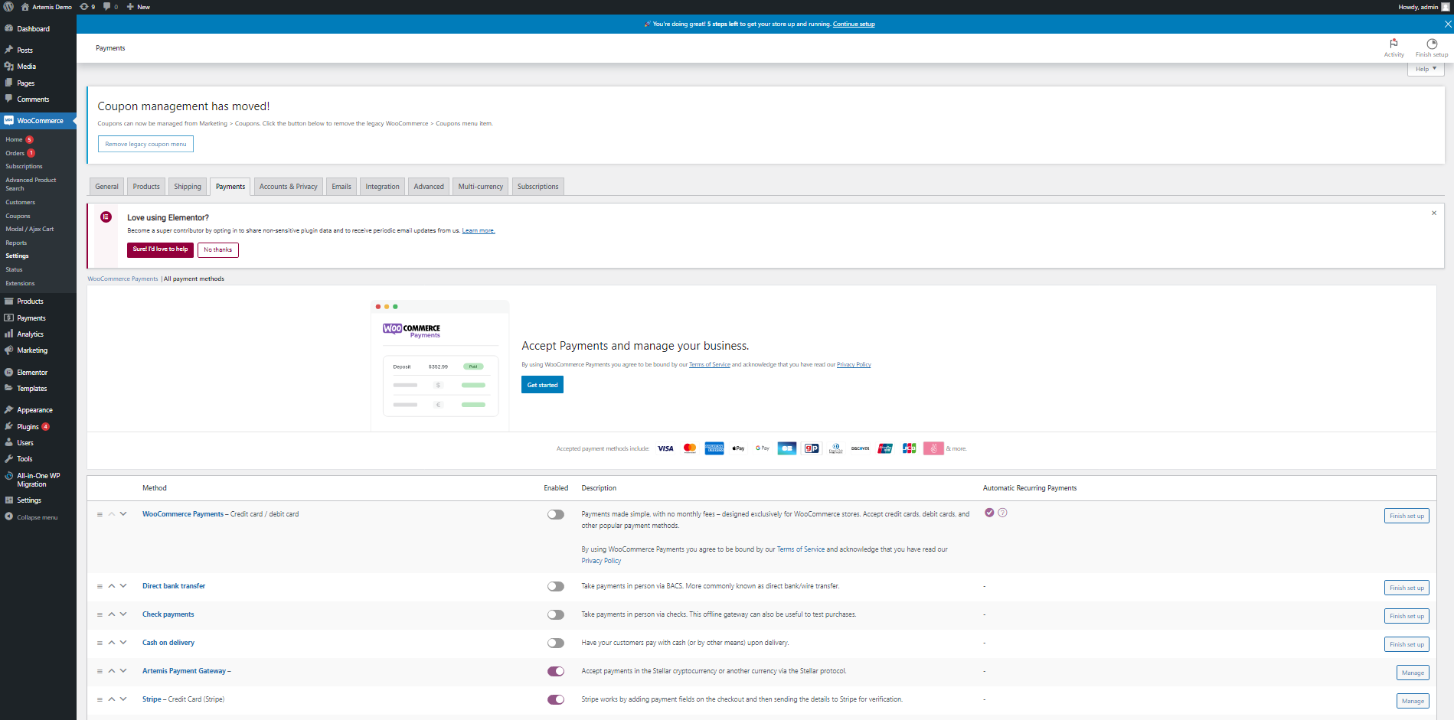The width and height of the screenshot is (1454, 720).
Task: Open the WordPress logo menu
Action: [x=8, y=7]
